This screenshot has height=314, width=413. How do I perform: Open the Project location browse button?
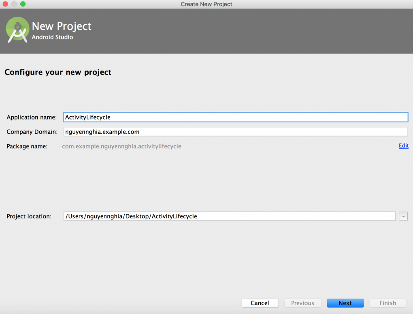(x=403, y=216)
